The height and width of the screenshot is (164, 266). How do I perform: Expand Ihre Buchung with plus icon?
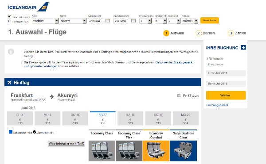click(243, 47)
